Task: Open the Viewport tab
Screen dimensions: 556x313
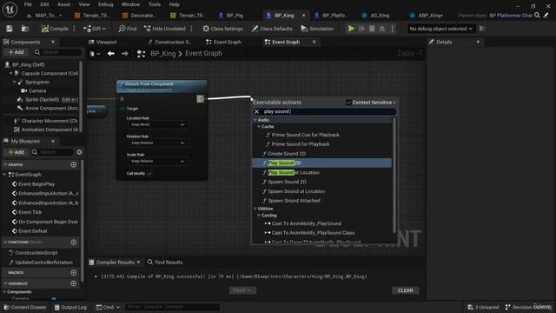Action: (103, 42)
